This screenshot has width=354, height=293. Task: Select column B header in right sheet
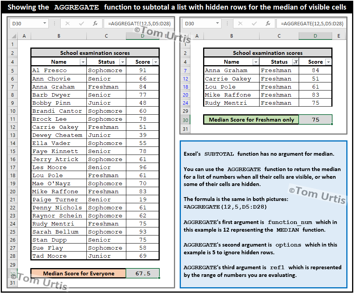(232, 36)
